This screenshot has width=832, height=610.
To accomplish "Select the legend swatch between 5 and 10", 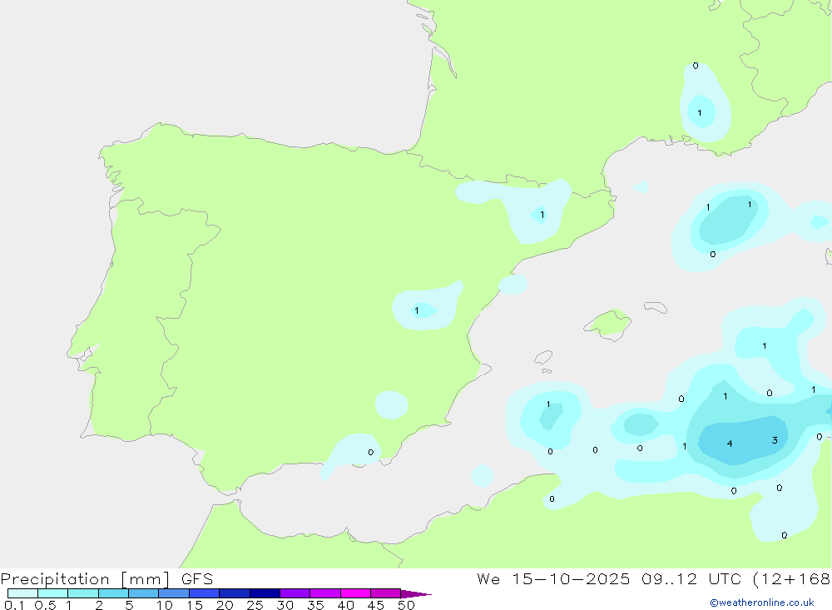I will tap(144, 593).
